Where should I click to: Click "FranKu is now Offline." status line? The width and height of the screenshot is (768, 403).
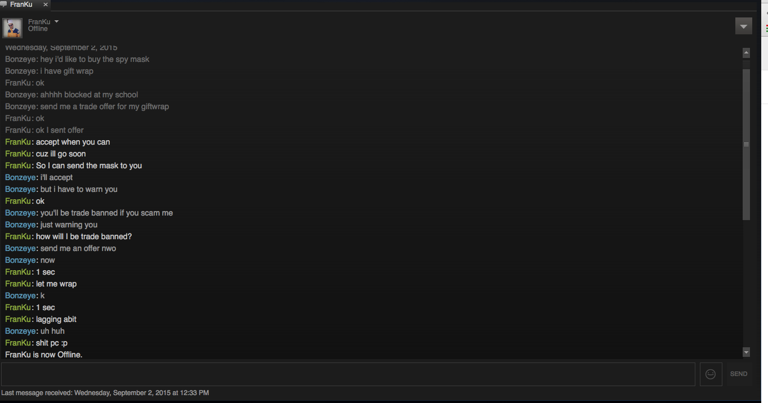(44, 355)
